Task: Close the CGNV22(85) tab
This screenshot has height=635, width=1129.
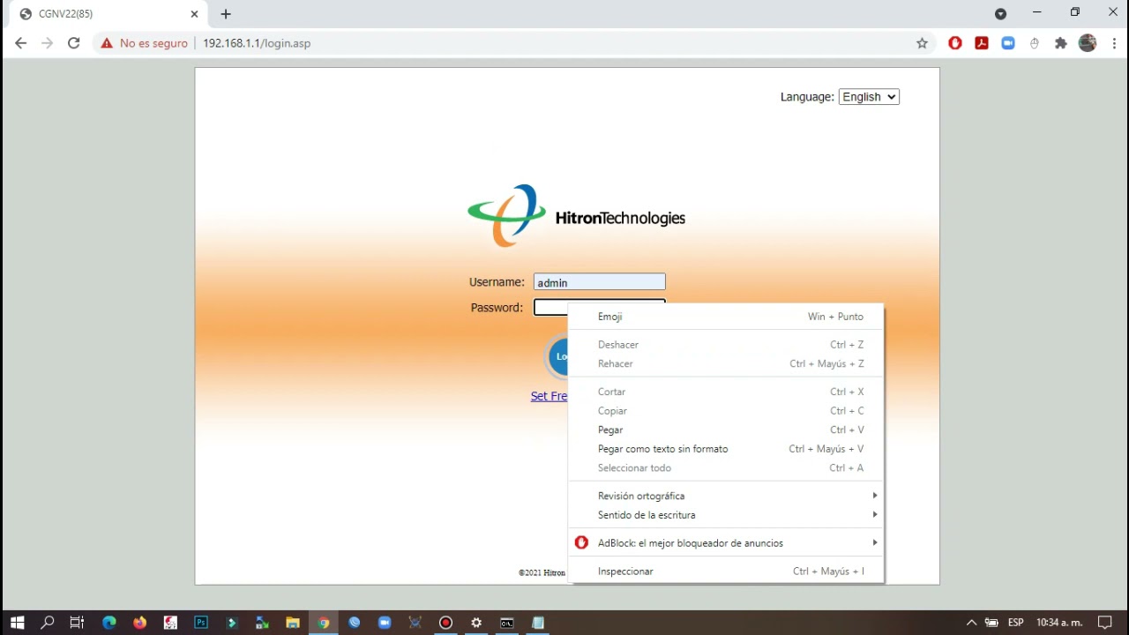Action: (x=195, y=14)
